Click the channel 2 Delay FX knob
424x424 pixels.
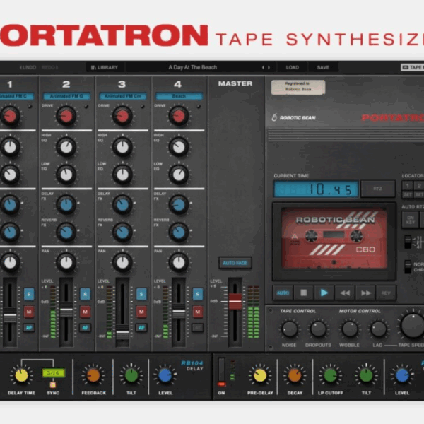click(x=66, y=205)
